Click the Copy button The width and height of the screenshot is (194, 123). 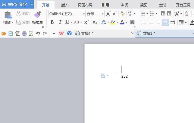coord(23,22)
